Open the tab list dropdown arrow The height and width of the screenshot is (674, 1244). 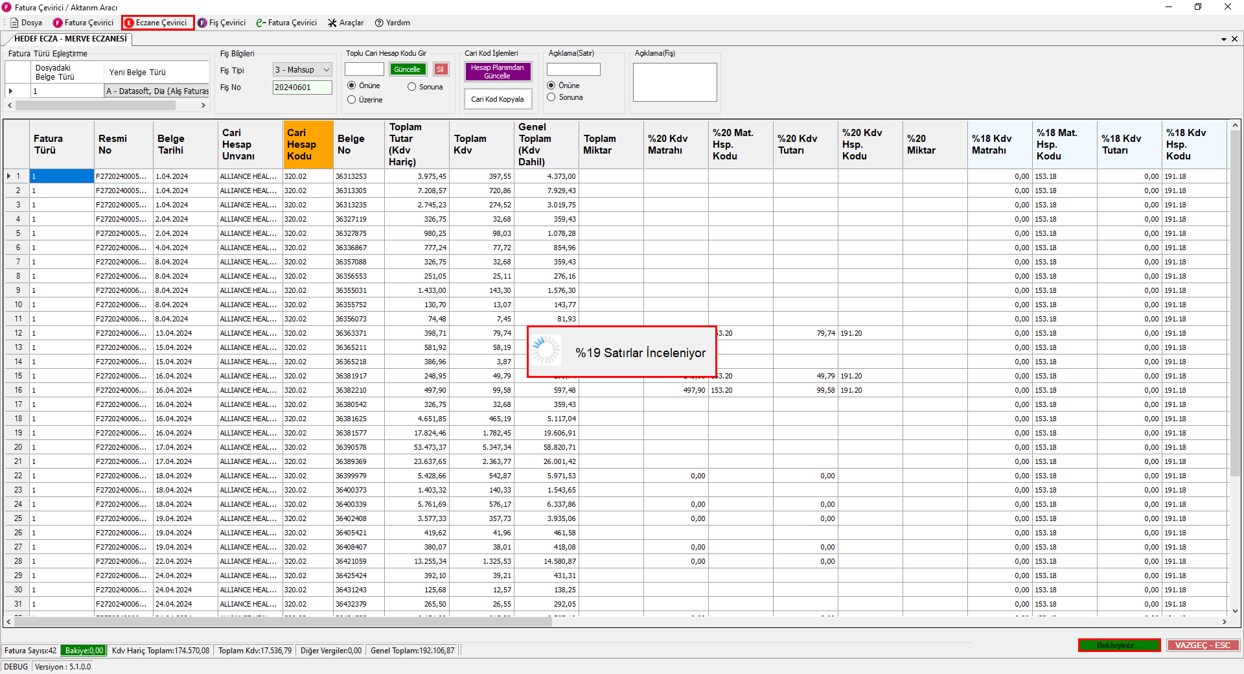pos(1224,39)
